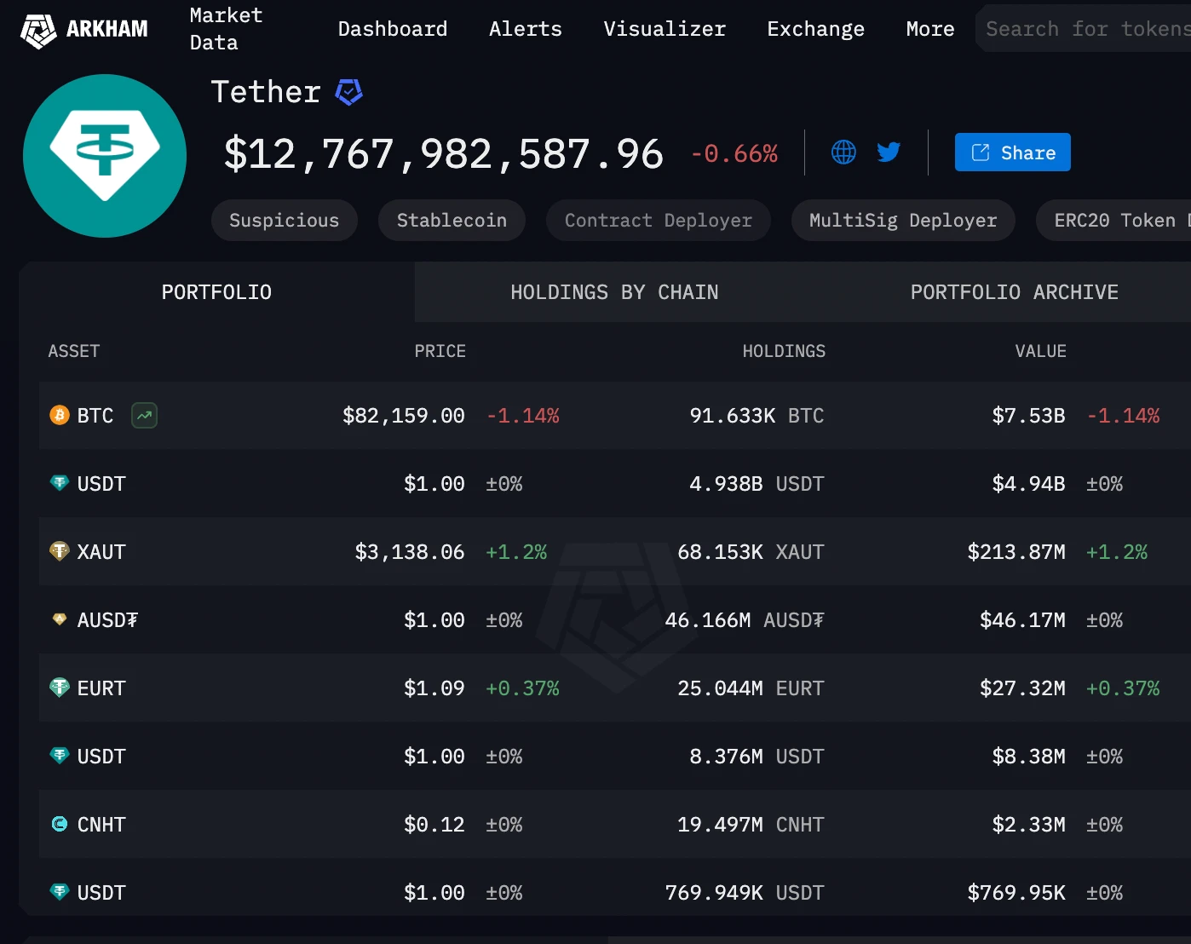This screenshot has width=1191, height=944.
Task: Click the EURT asset name
Action: [101, 688]
